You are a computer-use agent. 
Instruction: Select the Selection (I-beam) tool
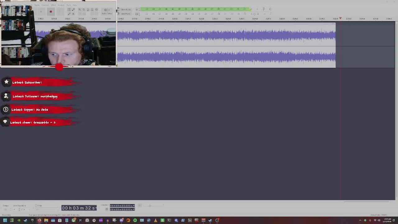[69, 10]
